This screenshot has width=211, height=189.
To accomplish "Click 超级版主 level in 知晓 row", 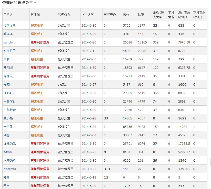I will 64,85.
